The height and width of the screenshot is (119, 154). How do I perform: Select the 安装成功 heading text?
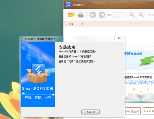point(67,47)
